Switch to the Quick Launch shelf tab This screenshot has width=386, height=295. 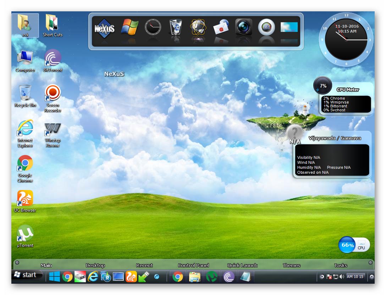242,265
